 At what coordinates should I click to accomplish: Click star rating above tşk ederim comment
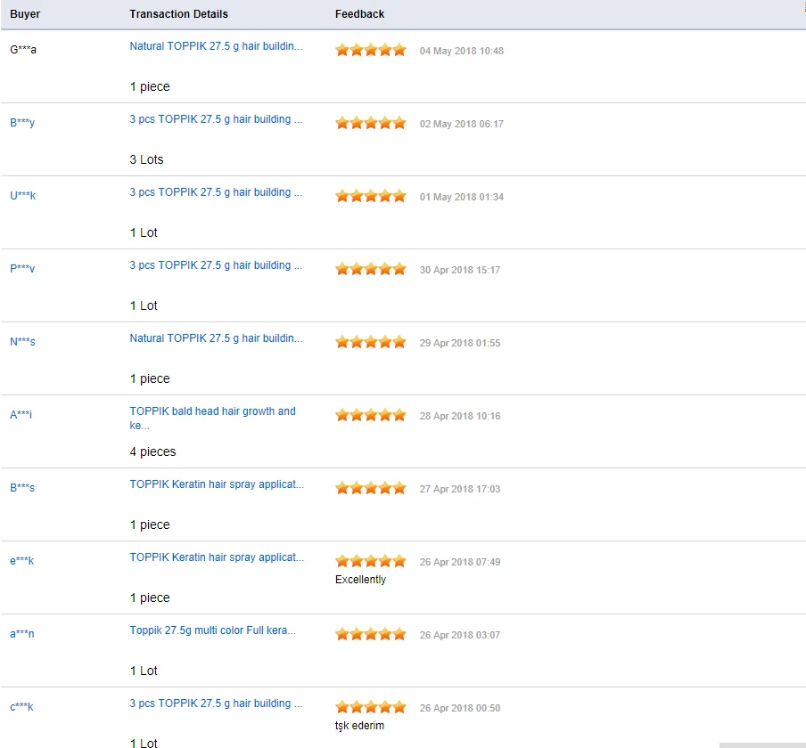pos(371,707)
